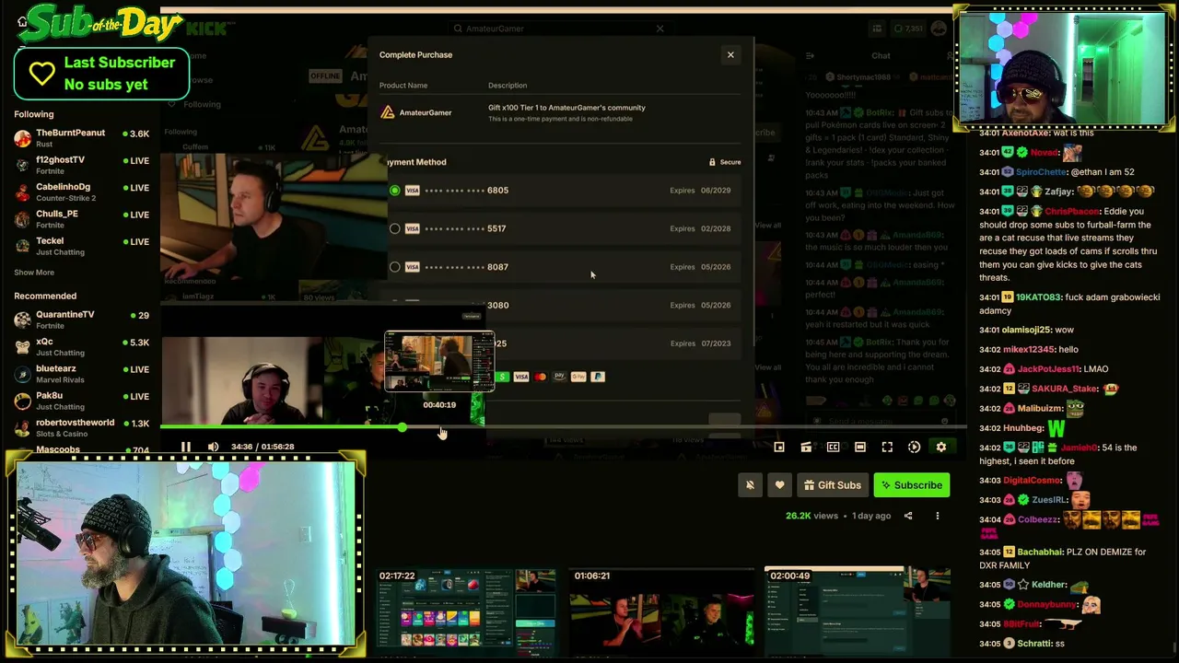The height and width of the screenshot is (663, 1179).
Task: Choose the Google Pay payment icon
Action: pos(578,377)
